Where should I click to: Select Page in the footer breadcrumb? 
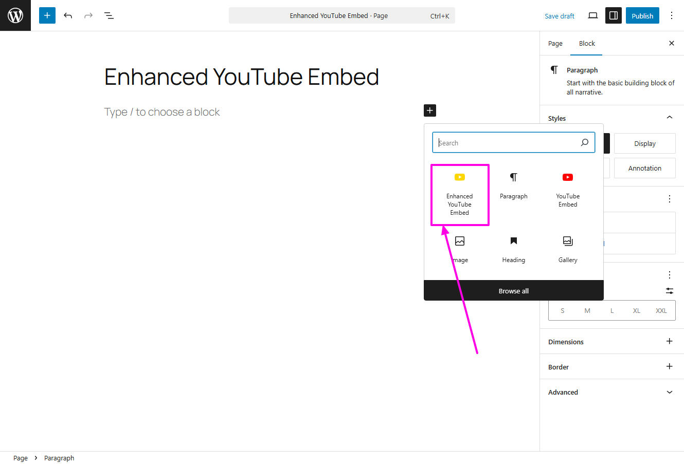[21, 458]
